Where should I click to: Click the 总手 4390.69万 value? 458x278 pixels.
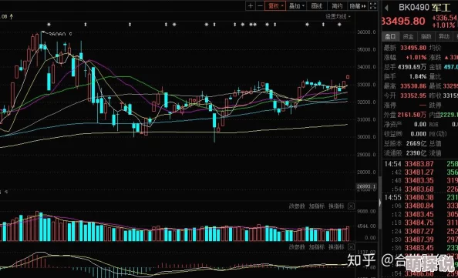413,67
